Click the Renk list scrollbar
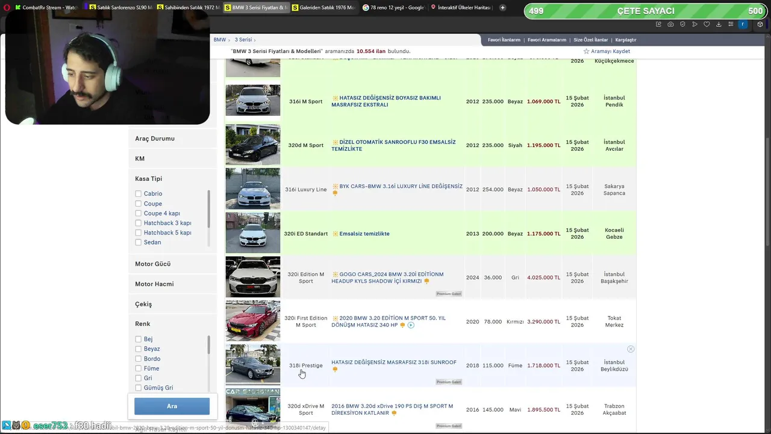This screenshot has height=434, width=771. 209,345
